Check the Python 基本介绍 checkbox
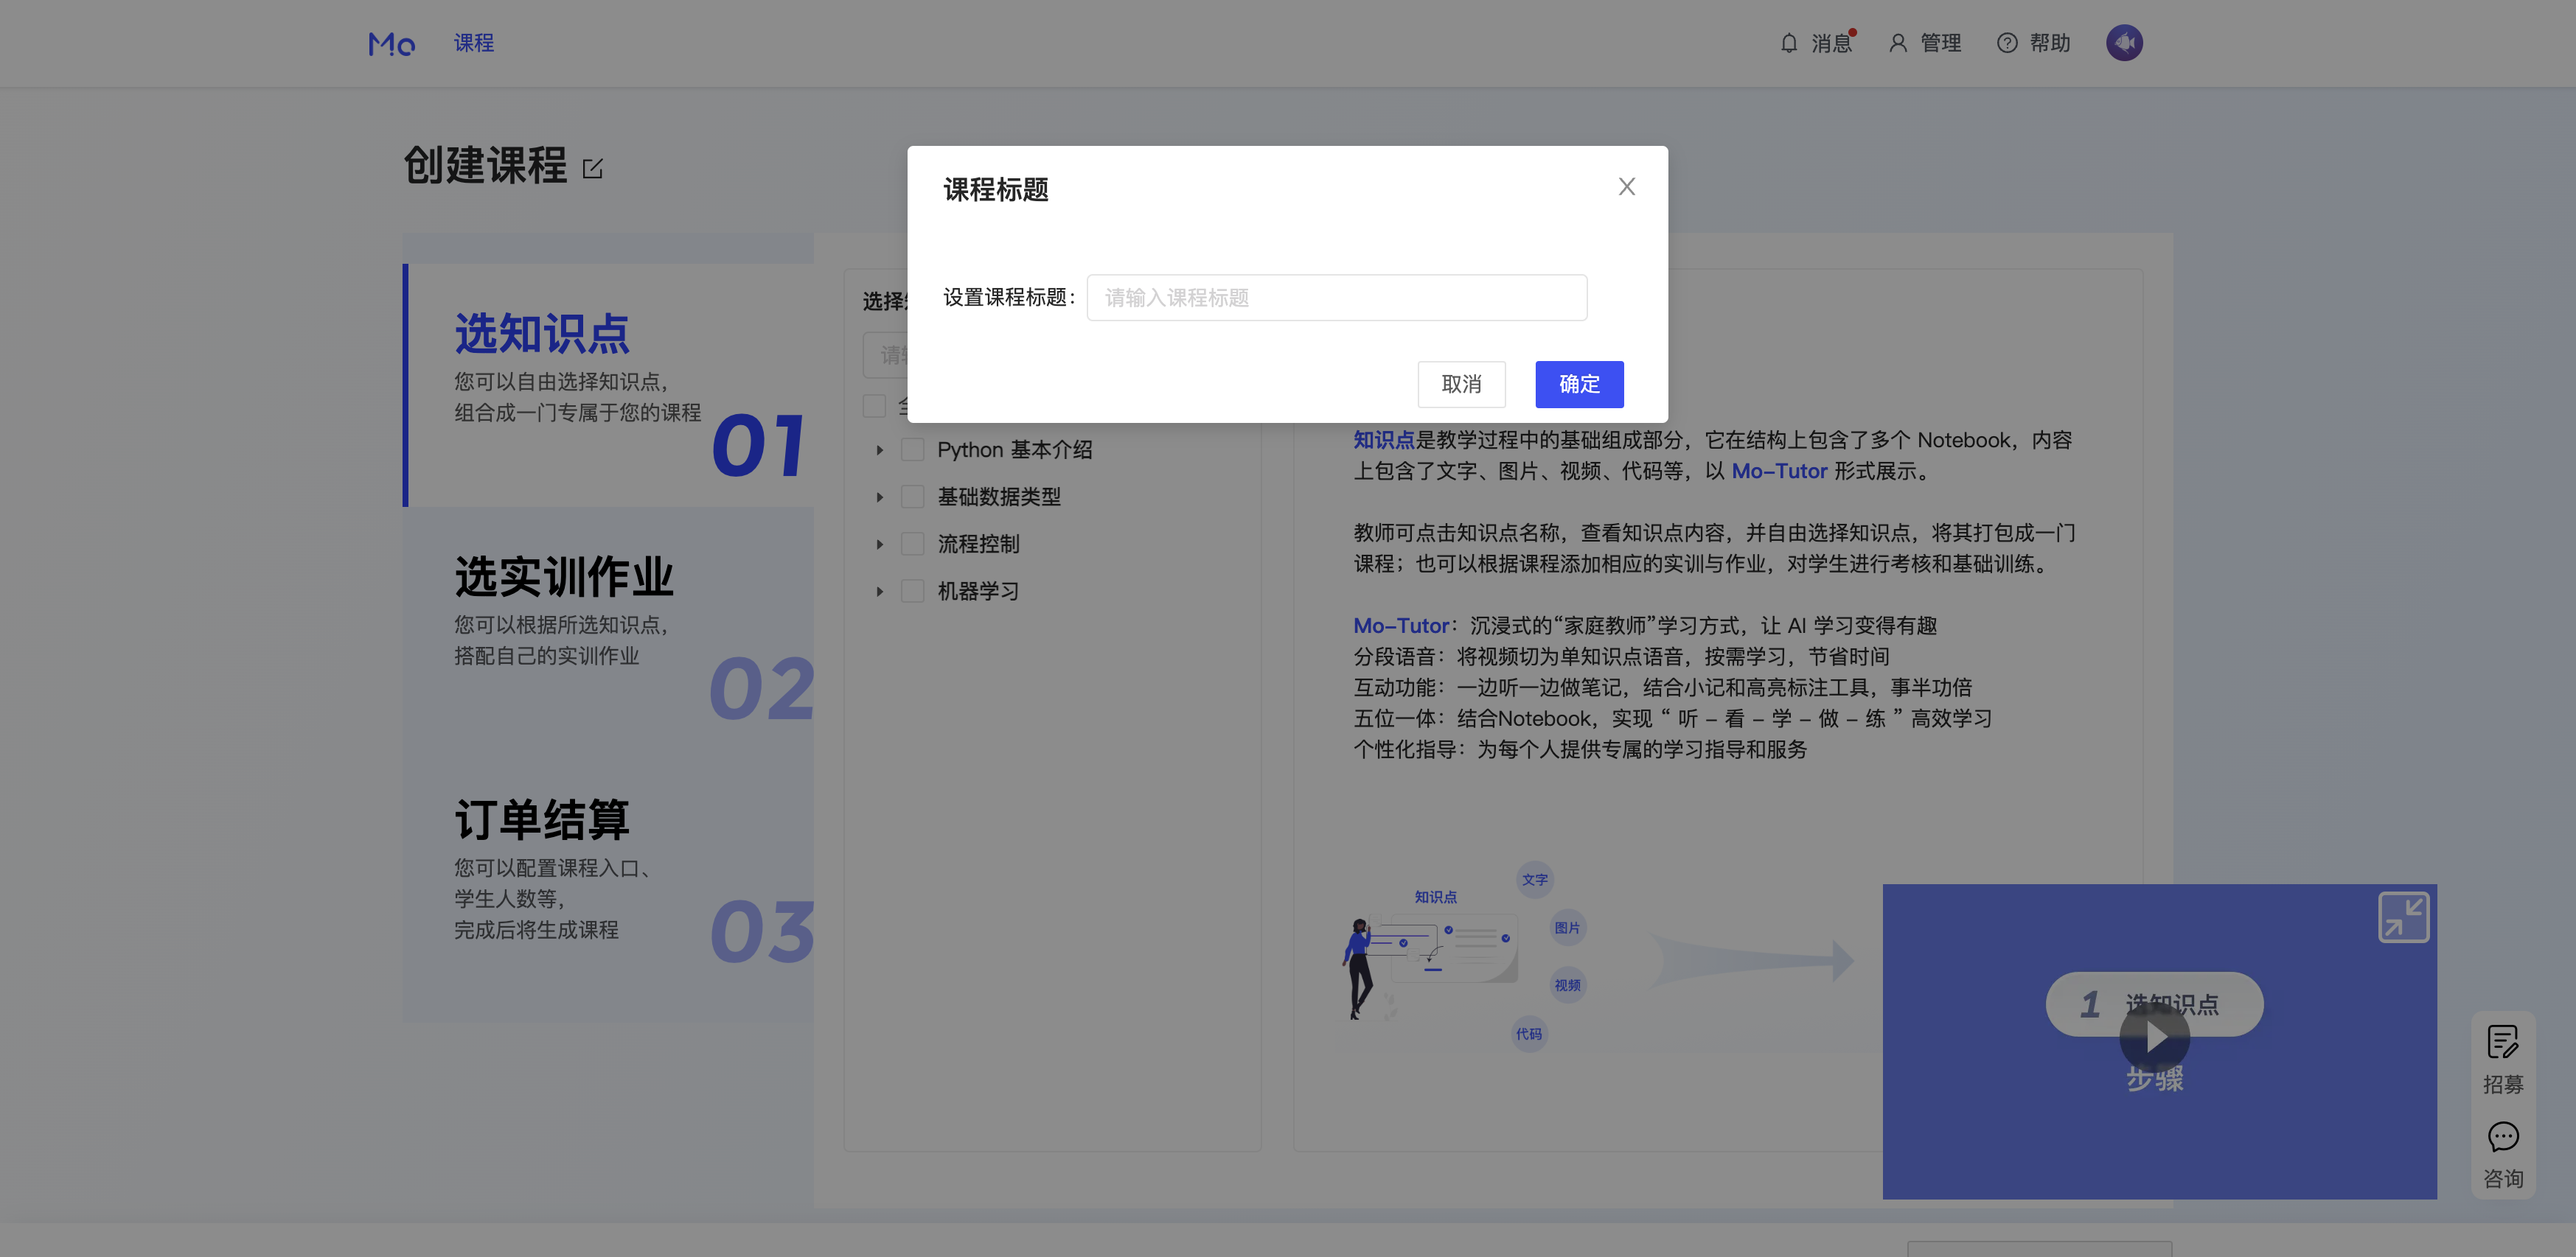The width and height of the screenshot is (2576, 1257). tap(912, 449)
